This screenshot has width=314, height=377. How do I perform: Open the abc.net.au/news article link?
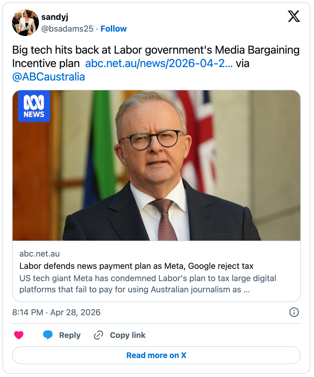tap(159, 63)
